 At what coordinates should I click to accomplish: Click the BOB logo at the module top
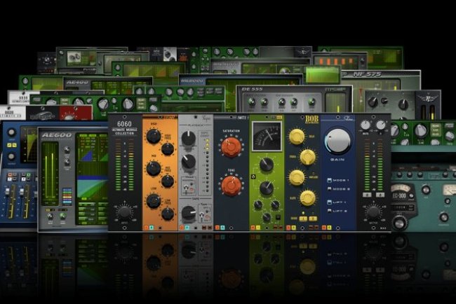click(x=311, y=119)
